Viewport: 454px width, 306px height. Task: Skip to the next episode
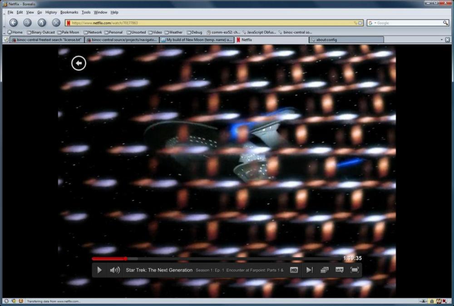(x=309, y=270)
